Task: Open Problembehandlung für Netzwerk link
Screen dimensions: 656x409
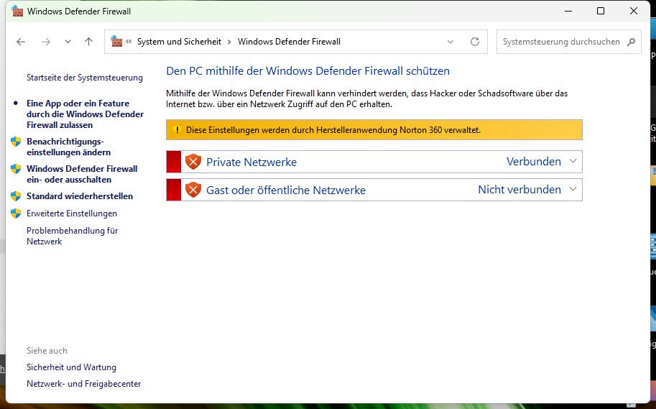Action: click(72, 236)
